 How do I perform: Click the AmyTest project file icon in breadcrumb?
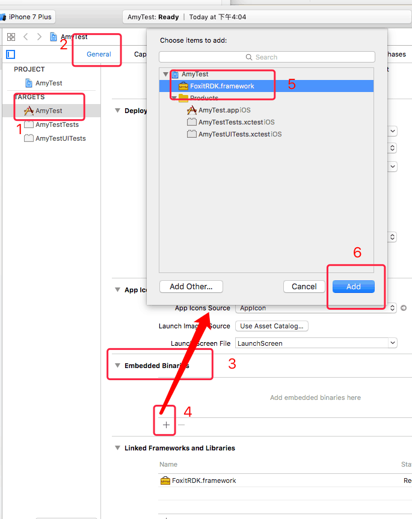(54, 37)
